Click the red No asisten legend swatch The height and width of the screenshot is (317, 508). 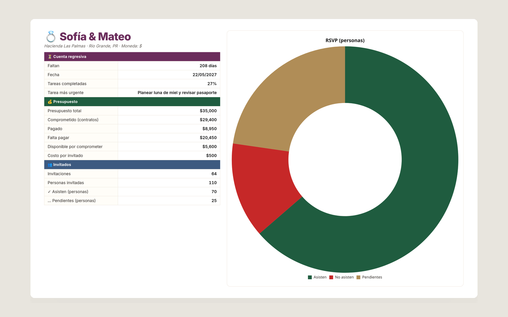[331, 277]
